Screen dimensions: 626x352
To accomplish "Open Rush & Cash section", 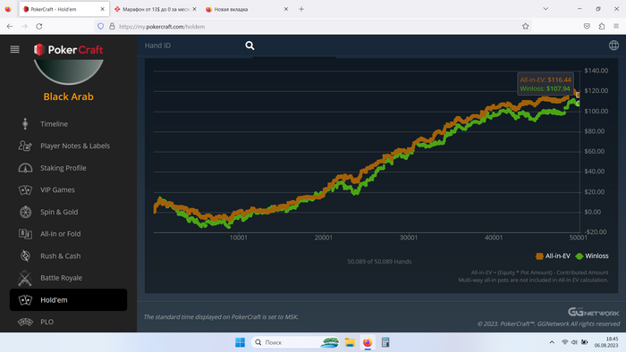I will click(60, 256).
